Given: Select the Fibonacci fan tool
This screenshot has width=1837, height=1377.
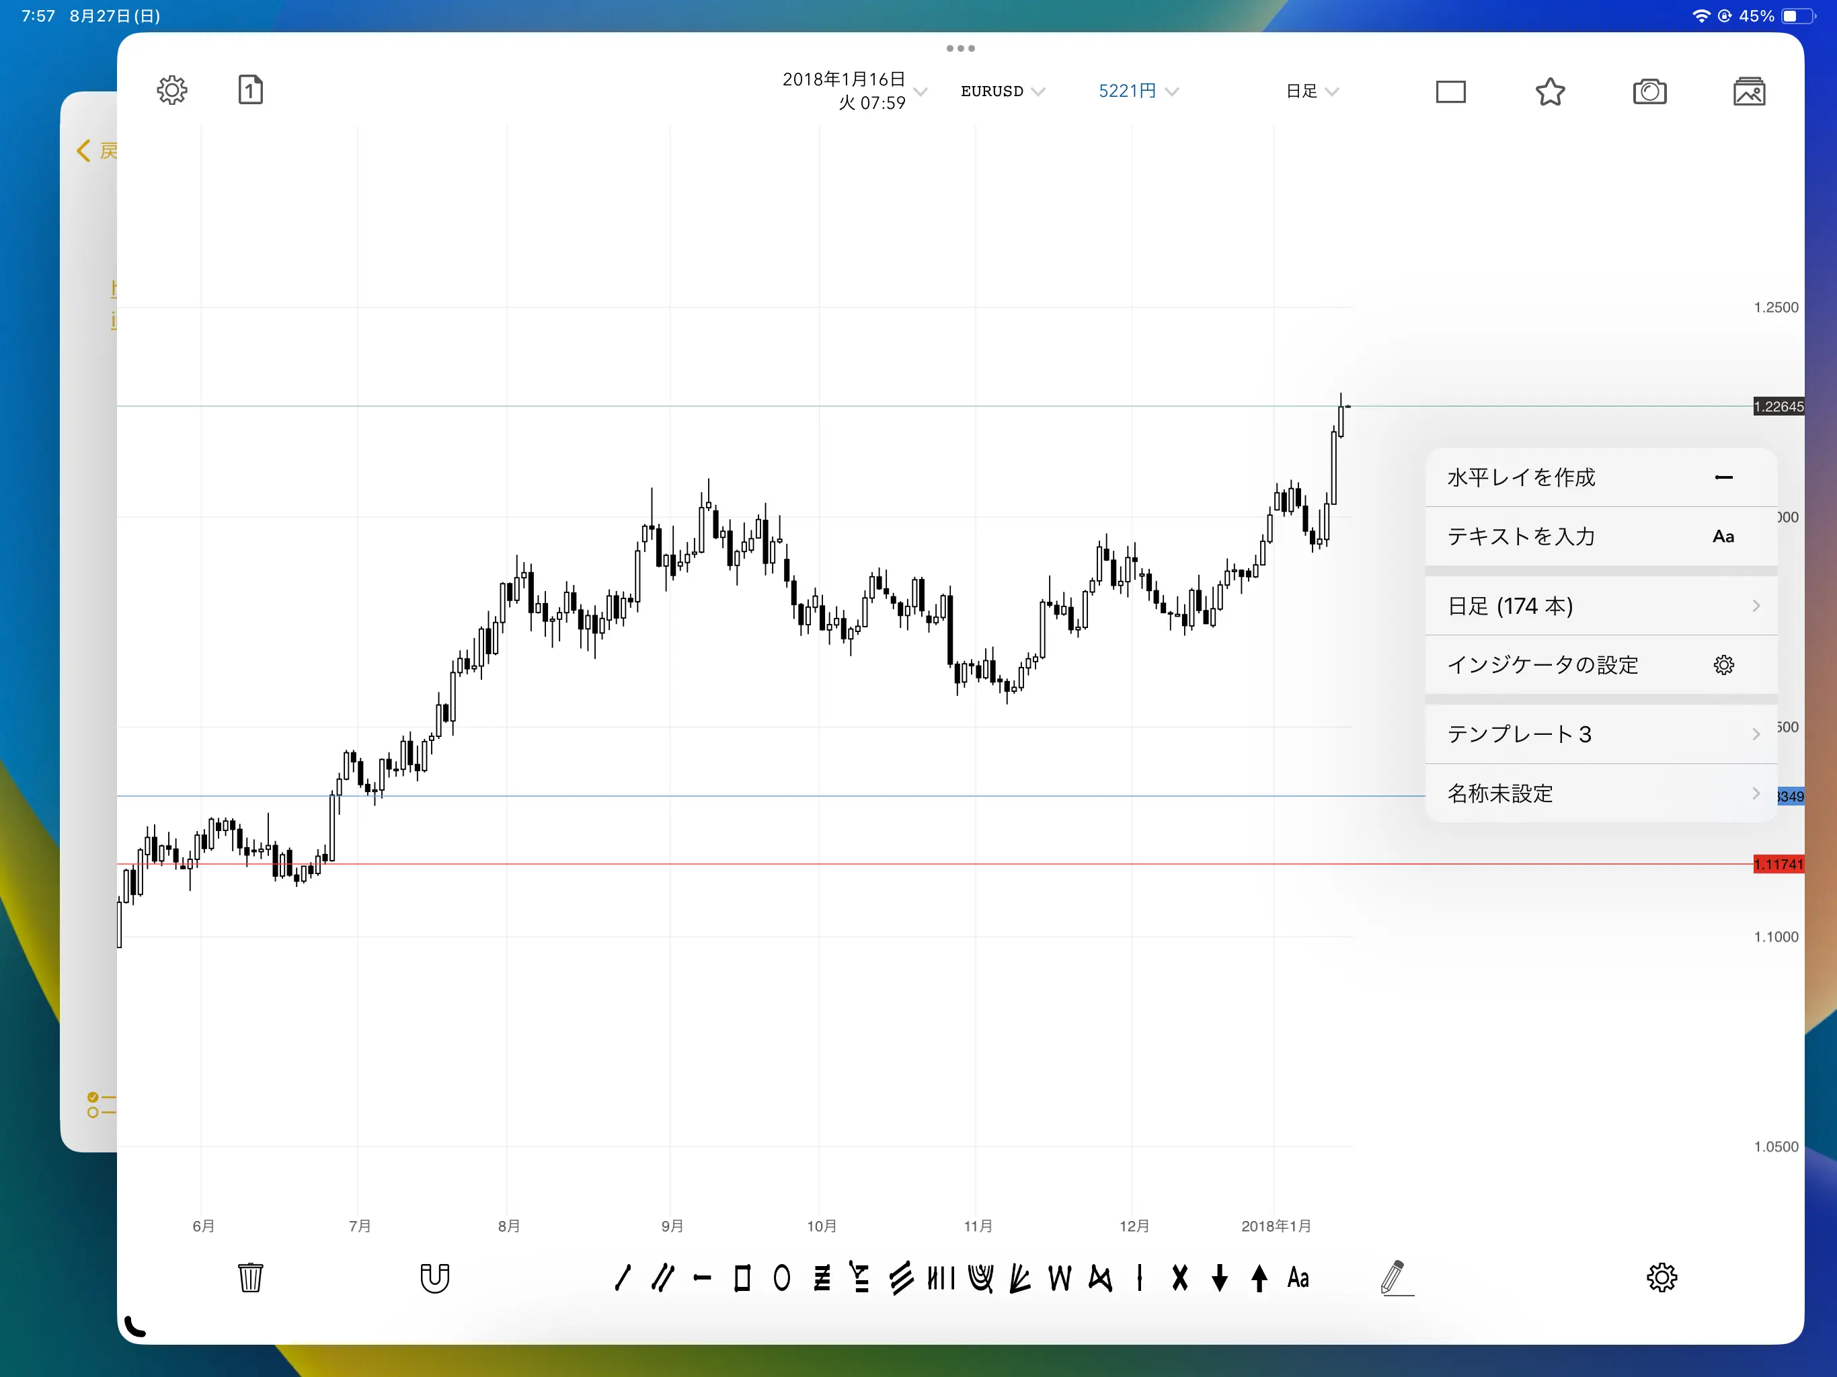Looking at the screenshot, I should click(1020, 1277).
